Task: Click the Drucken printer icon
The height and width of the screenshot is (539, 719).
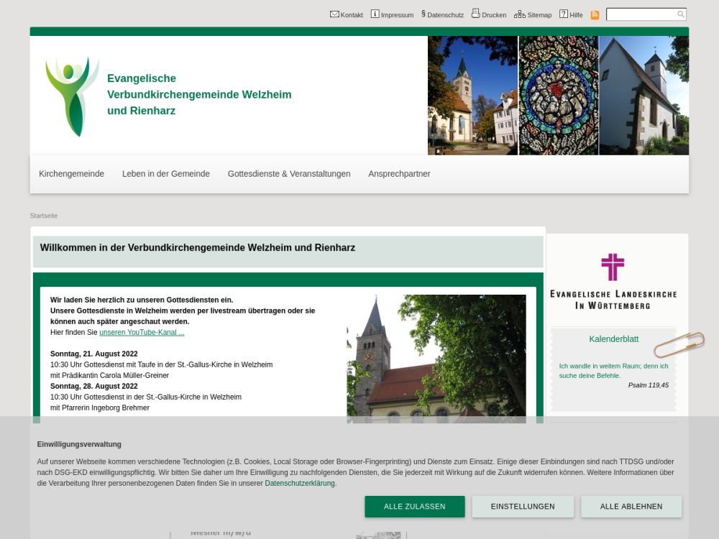Action: pos(475,14)
